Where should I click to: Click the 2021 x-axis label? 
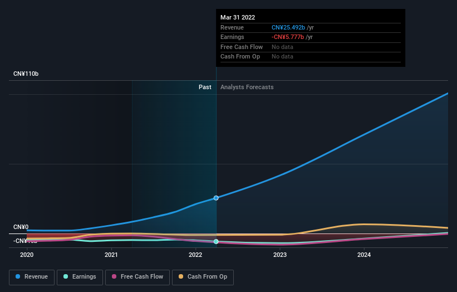coord(111,255)
